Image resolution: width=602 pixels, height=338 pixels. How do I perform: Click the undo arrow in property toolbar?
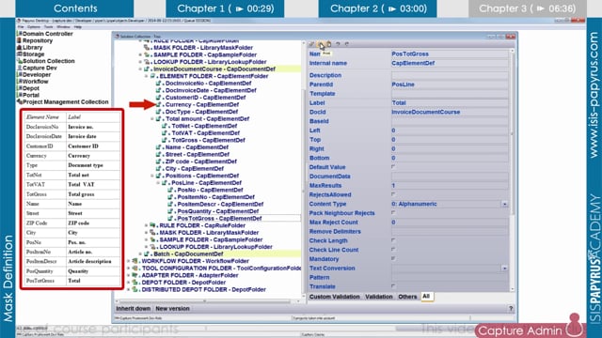pyautogui.click(x=338, y=44)
